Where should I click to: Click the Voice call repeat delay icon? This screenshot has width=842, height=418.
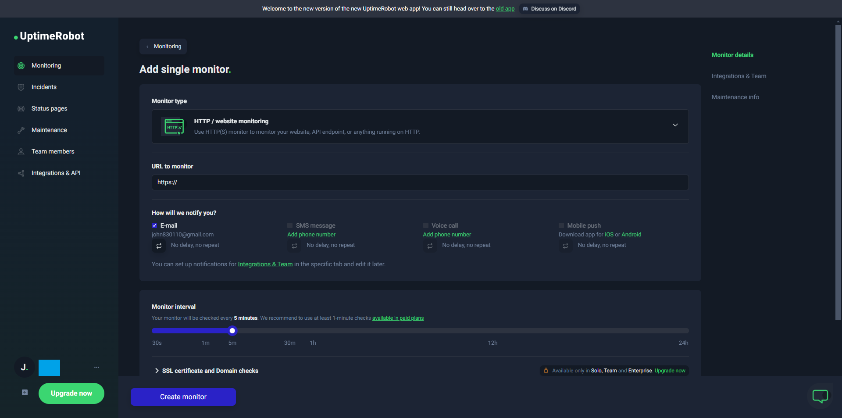430,246
